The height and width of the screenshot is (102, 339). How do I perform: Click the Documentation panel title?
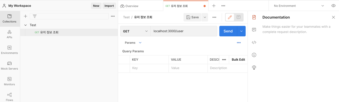276,17
